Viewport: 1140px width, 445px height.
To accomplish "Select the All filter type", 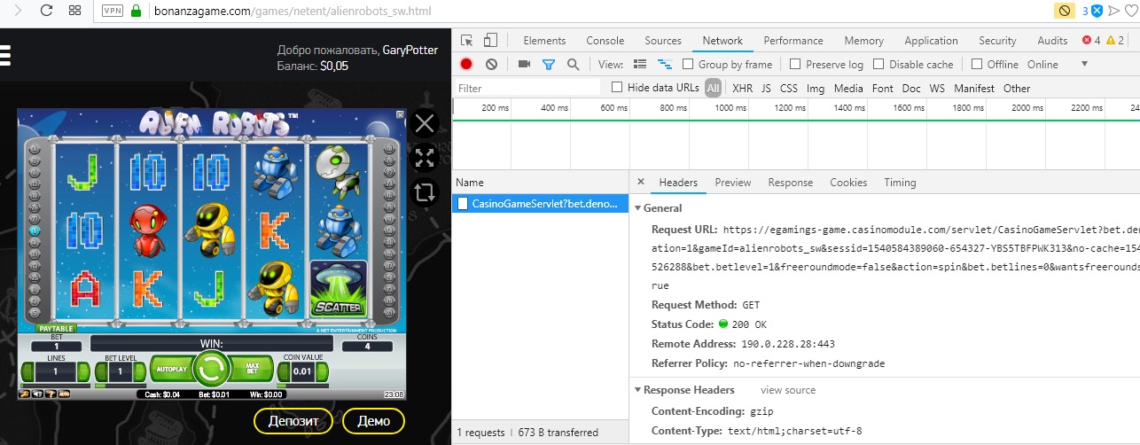I will point(714,88).
